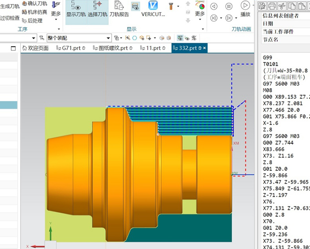Viewport: 310px width, 249px height.
Task: Toggle the highlighted tool display icon
Action: pos(135,6)
